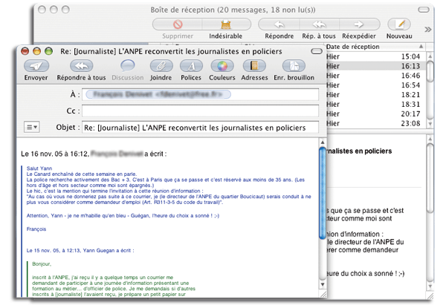Attach a file with the Joindre icon

click(x=161, y=66)
